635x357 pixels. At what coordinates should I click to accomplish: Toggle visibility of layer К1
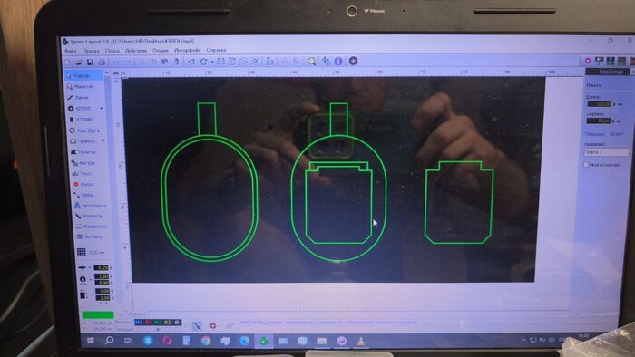pyautogui.click(x=148, y=323)
